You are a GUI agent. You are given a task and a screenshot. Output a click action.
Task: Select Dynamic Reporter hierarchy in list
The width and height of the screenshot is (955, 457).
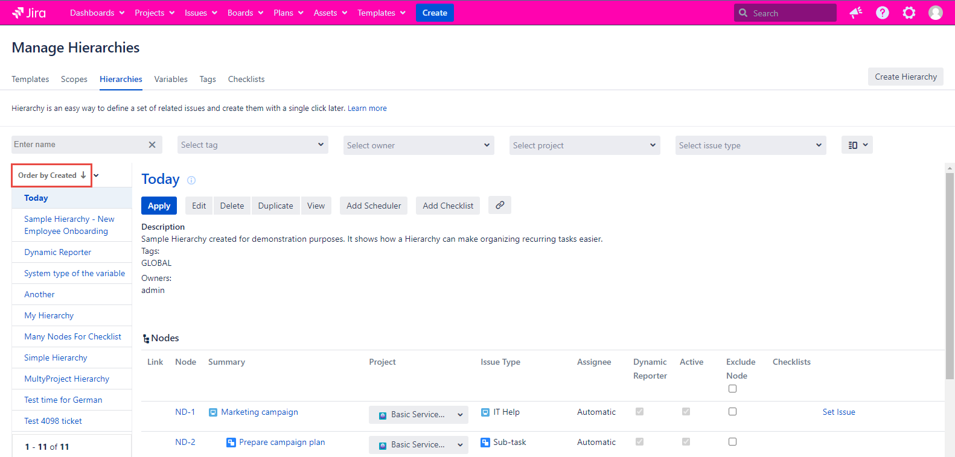(x=58, y=253)
